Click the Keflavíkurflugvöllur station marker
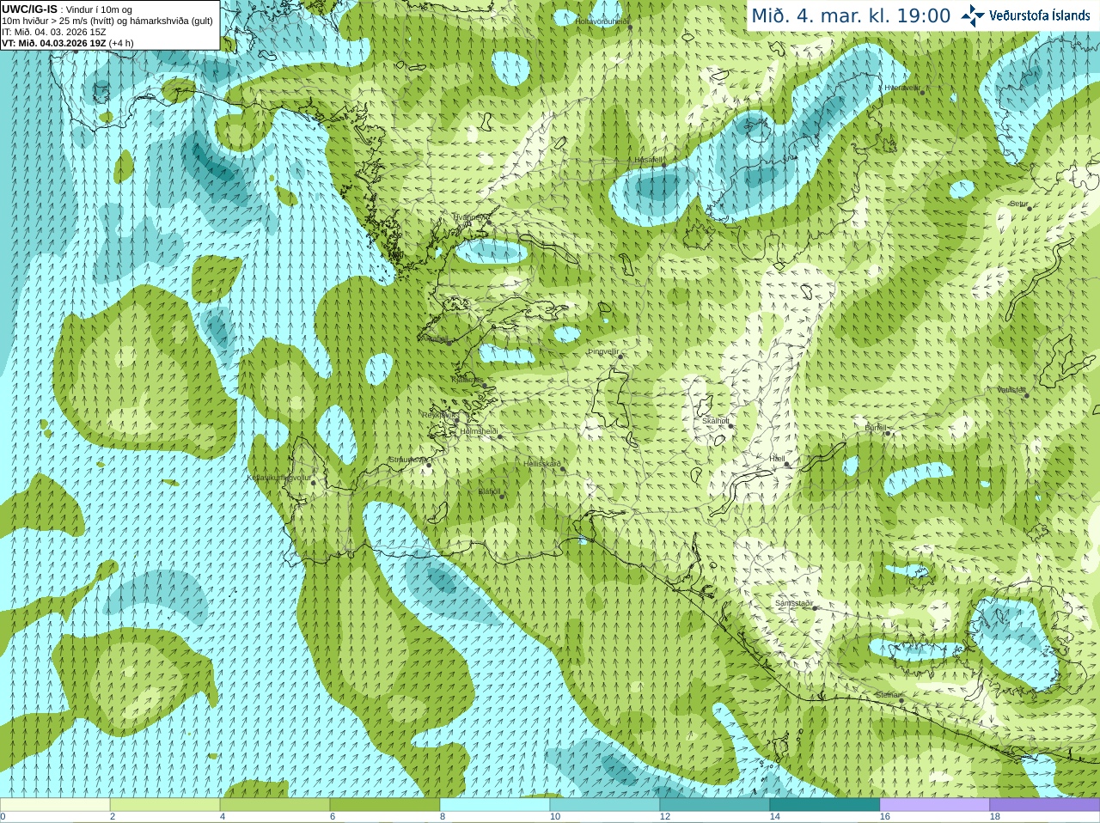Viewport: 1100px width, 823px height. click(314, 483)
